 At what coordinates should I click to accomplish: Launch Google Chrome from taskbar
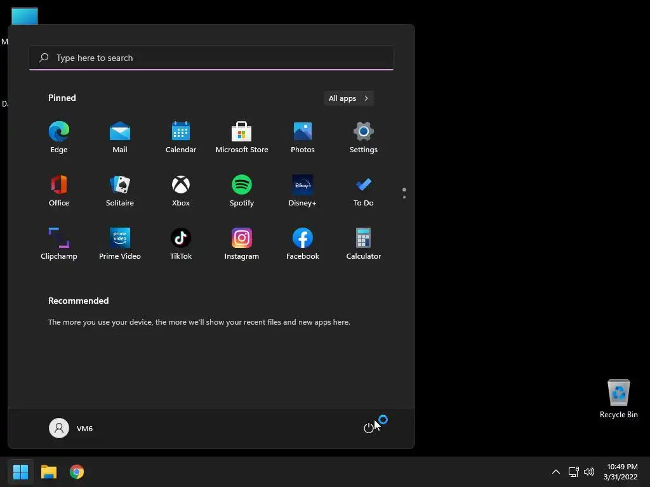pos(77,472)
